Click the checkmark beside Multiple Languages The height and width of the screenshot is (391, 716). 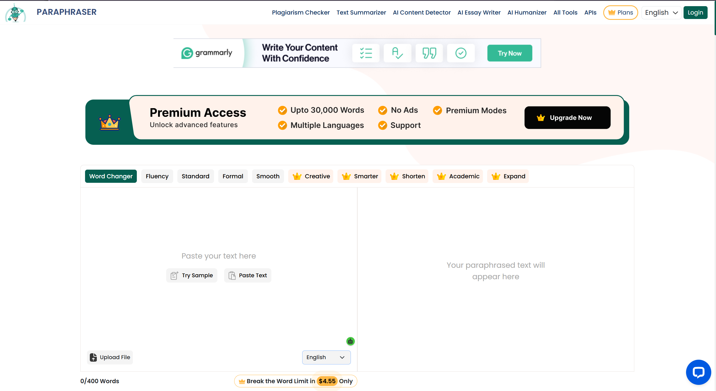(x=282, y=125)
